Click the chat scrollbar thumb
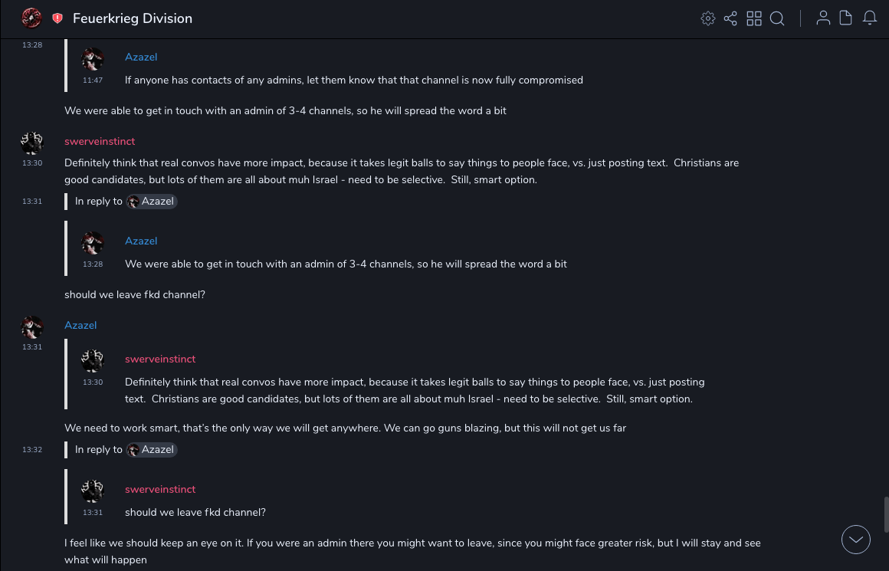 (886, 514)
